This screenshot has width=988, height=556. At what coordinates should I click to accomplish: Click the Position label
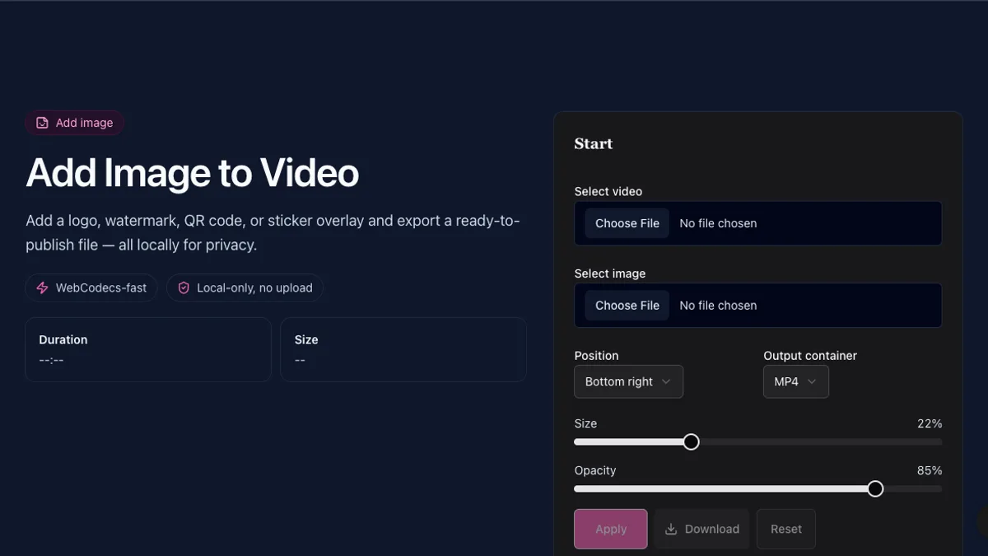point(596,356)
